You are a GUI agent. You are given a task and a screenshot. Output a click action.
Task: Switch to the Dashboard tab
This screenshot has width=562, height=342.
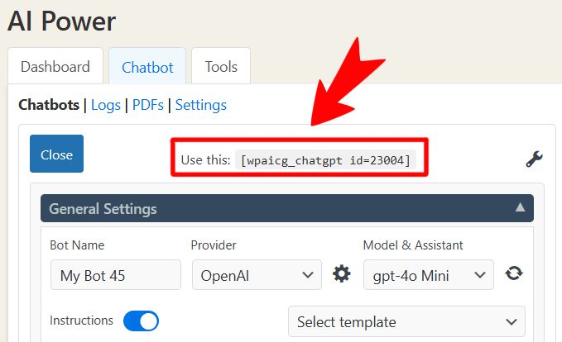(55, 67)
